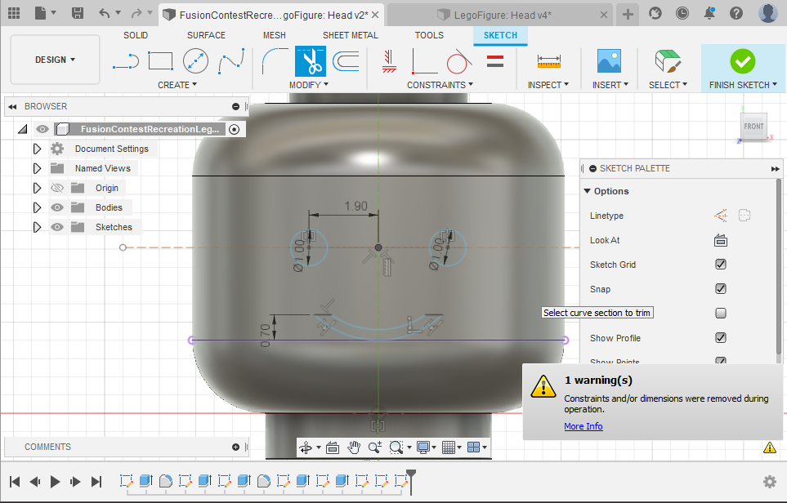
Task: Open the Create dropdown menu
Action: (177, 85)
